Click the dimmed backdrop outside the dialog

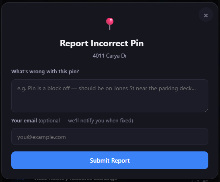coord(1,90)
